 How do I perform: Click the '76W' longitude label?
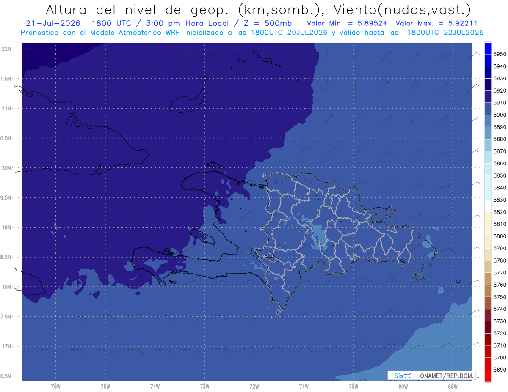[x=55, y=386]
